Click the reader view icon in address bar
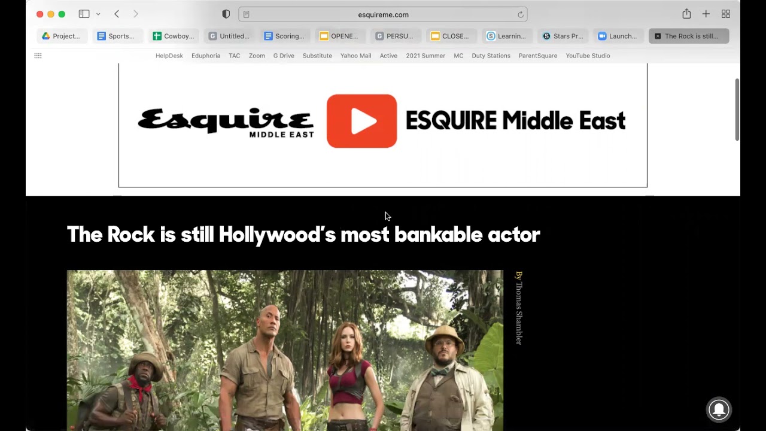The height and width of the screenshot is (431, 766). tap(246, 14)
